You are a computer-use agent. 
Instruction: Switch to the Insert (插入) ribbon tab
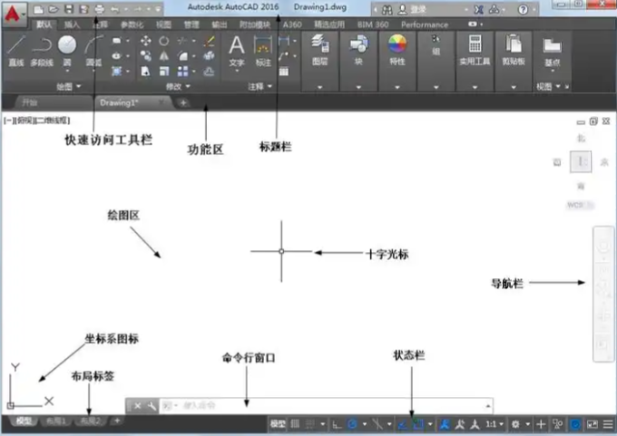pyautogui.click(x=72, y=24)
